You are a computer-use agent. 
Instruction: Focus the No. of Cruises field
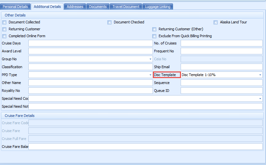(222, 43)
